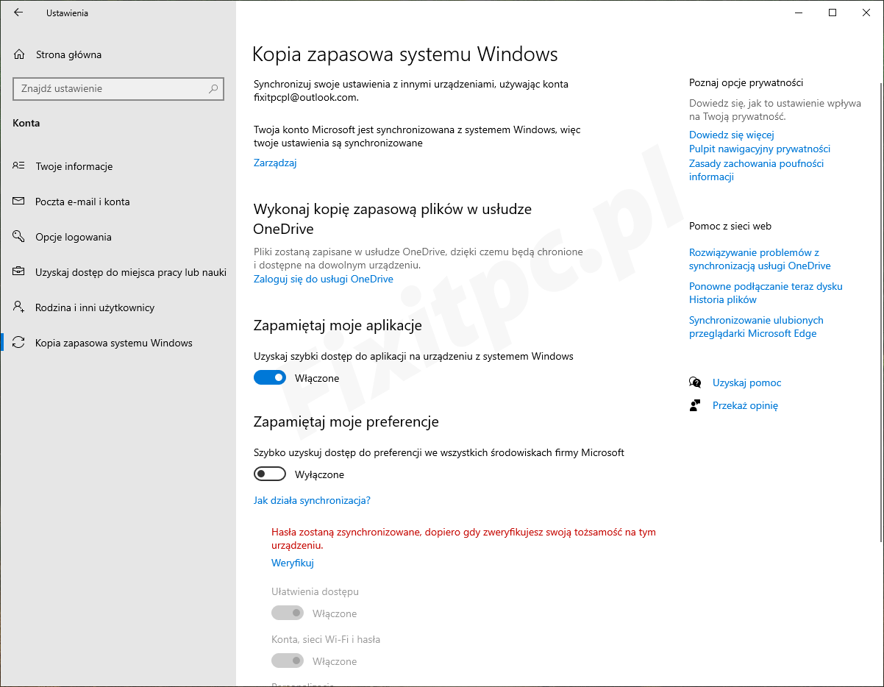This screenshot has height=687, width=884.
Task: Click the Weryfikuj link
Action: click(x=292, y=563)
